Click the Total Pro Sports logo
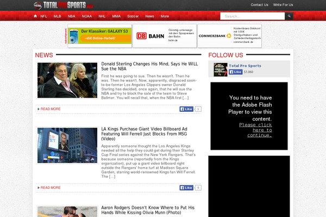 pyautogui.click(x=64, y=5)
